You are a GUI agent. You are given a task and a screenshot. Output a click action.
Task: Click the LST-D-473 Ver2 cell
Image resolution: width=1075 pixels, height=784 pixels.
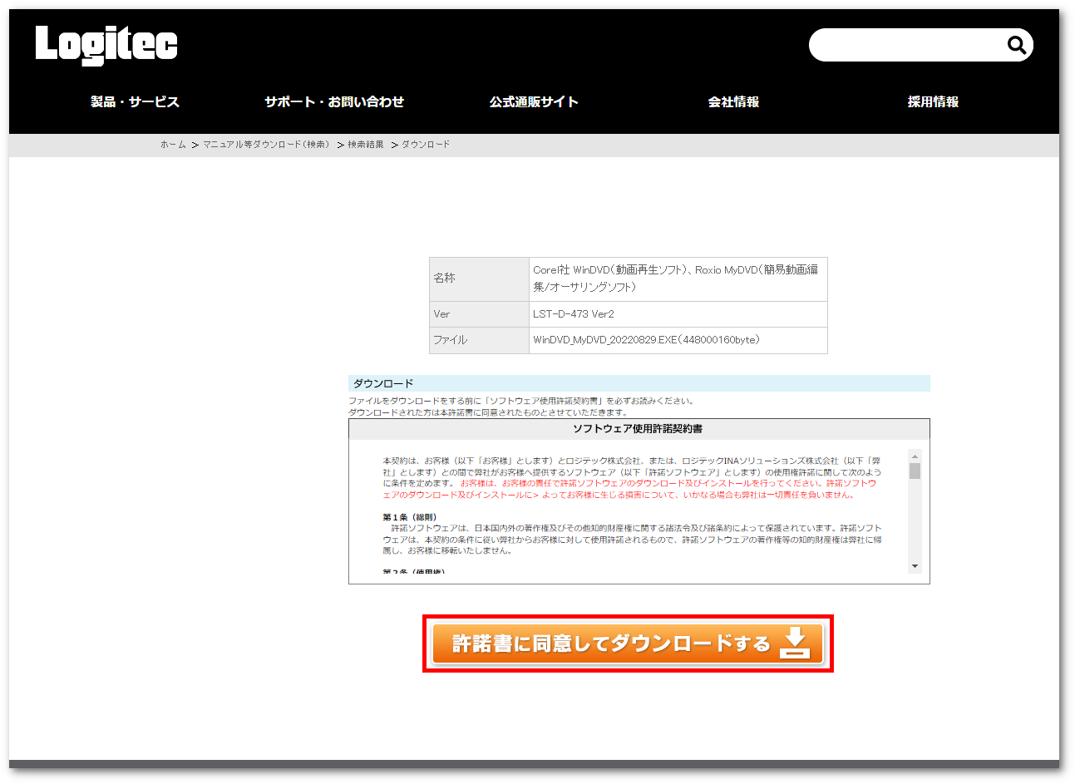coord(678,314)
